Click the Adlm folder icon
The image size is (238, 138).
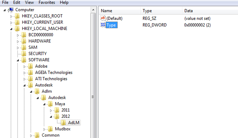click(x=37, y=91)
